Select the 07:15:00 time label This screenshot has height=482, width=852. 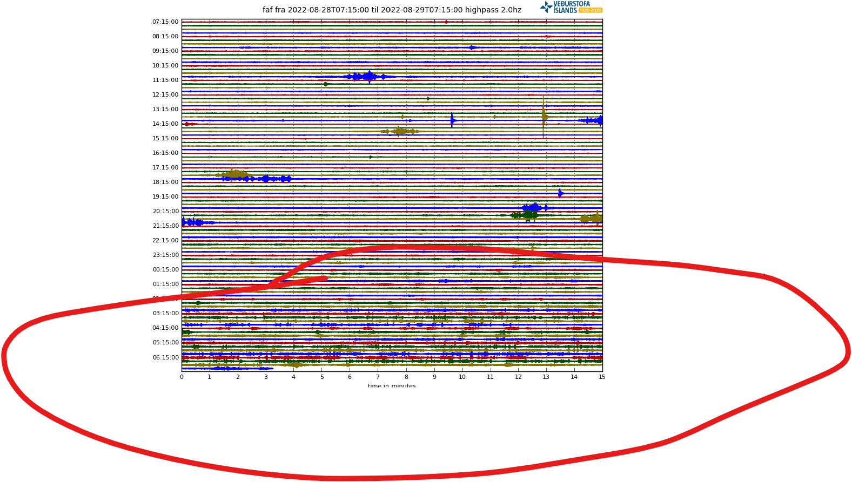[x=165, y=22]
